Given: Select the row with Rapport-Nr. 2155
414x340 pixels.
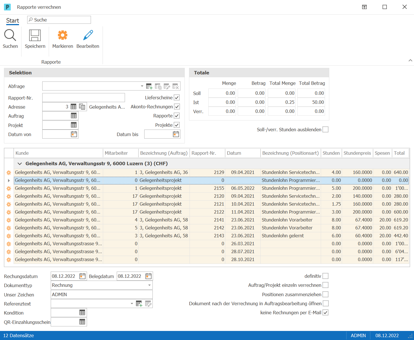Looking at the screenshot, I should click(x=211, y=188).
